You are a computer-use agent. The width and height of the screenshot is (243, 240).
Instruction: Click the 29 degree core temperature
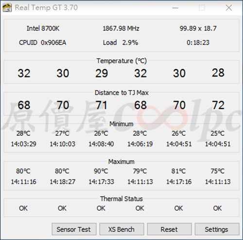pos(102,73)
